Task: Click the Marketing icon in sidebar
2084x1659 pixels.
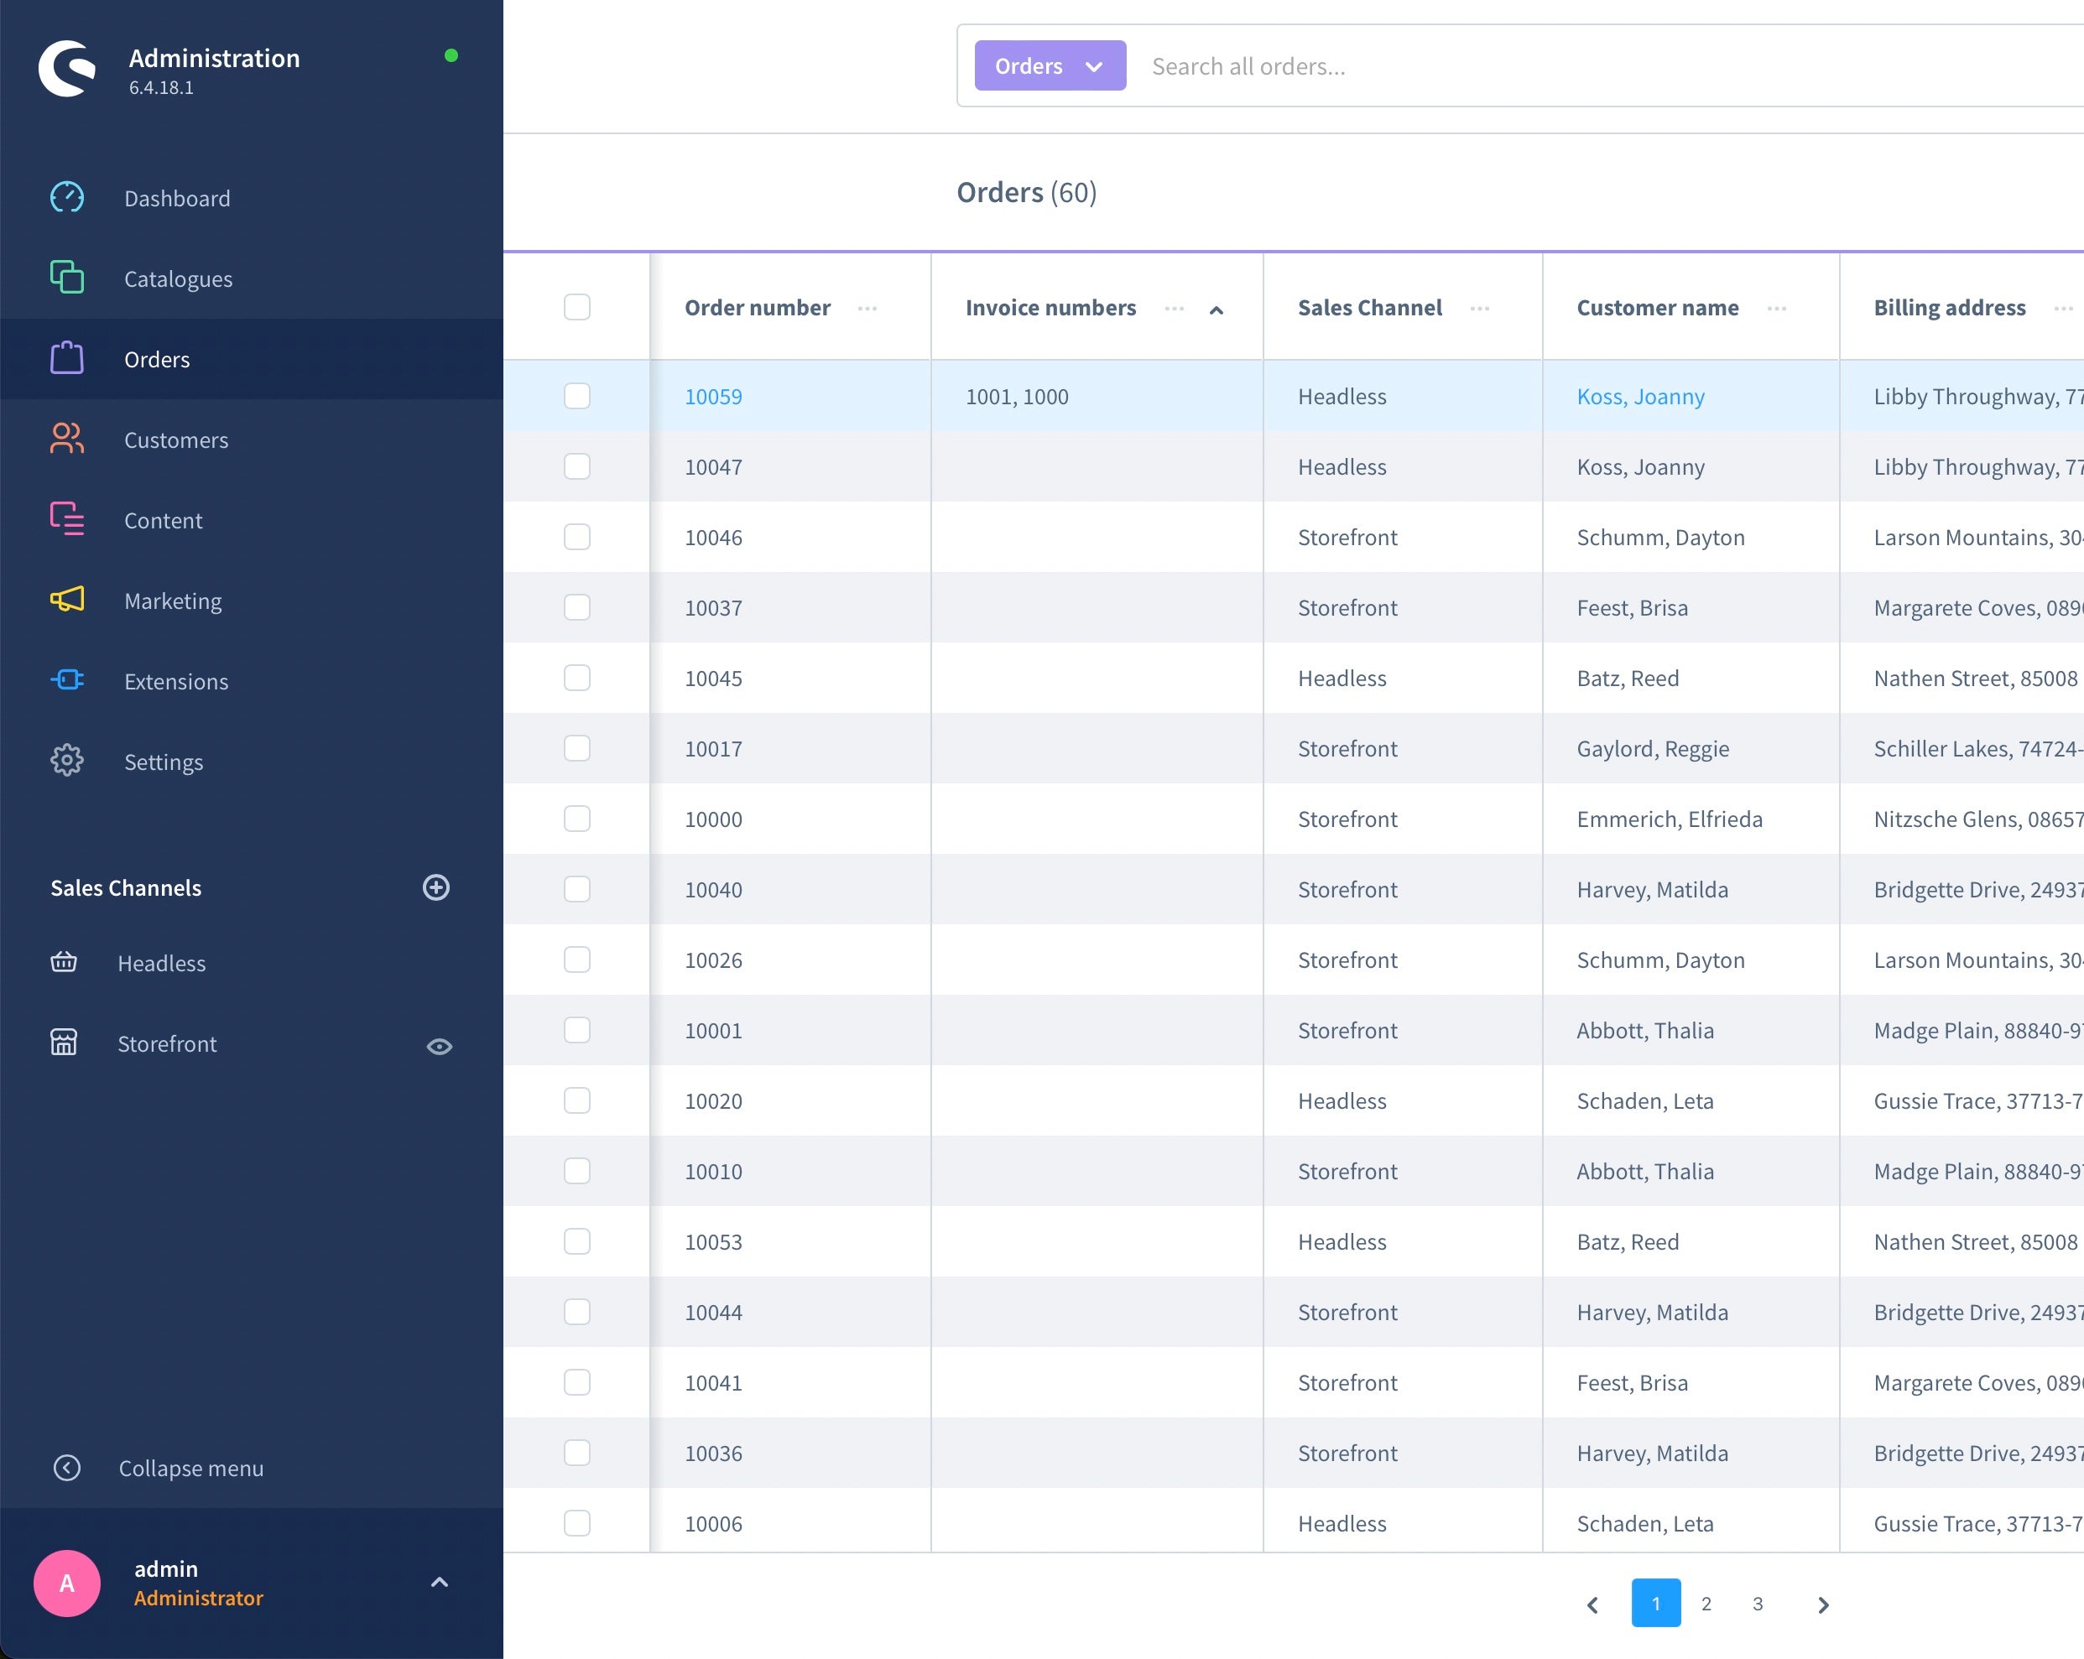Action: click(68, 600)
